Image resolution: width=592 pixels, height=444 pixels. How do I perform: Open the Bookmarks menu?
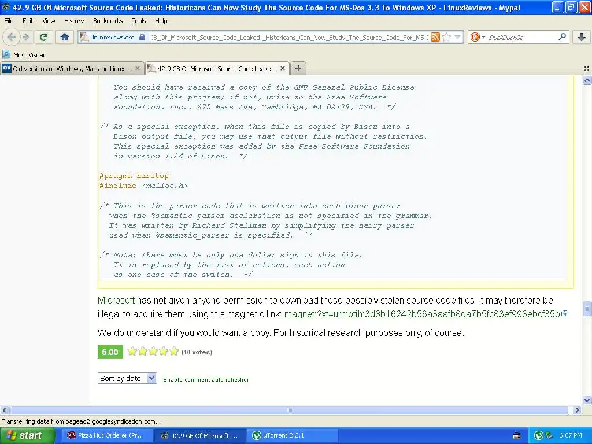coord(108,21)
